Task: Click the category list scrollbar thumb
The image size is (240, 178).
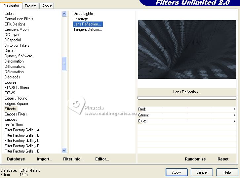Action: tap(64, 64)
